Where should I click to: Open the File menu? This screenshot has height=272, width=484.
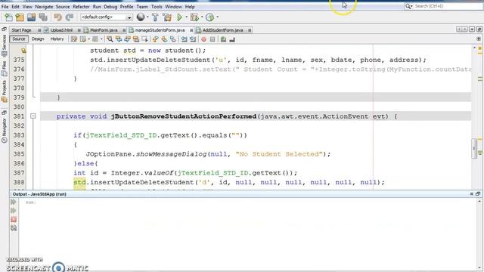pyautogui.click(x=5, y=7)
